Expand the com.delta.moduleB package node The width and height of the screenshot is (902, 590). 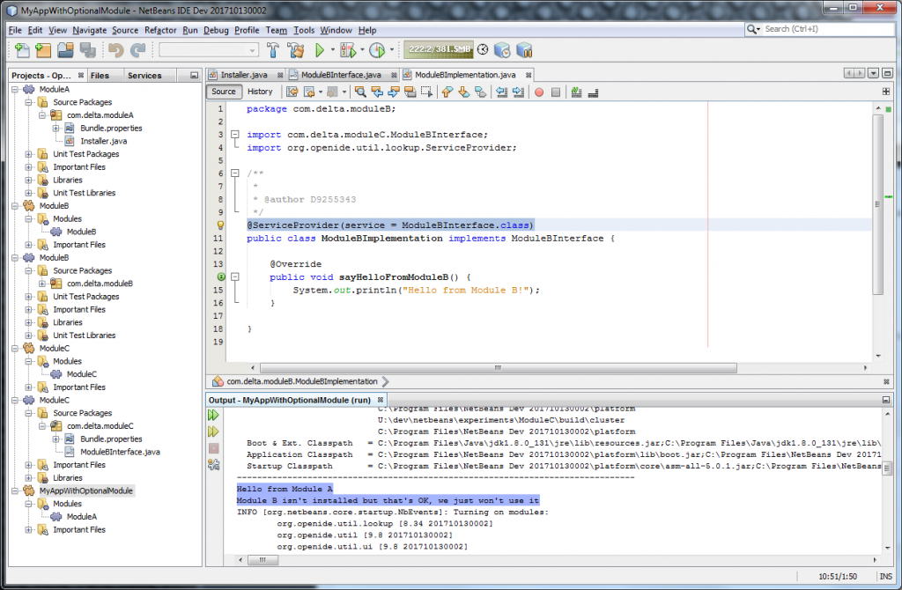42,284
